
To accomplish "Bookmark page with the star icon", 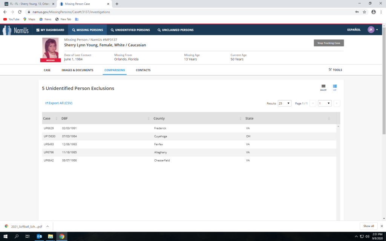I will point(365,12).
